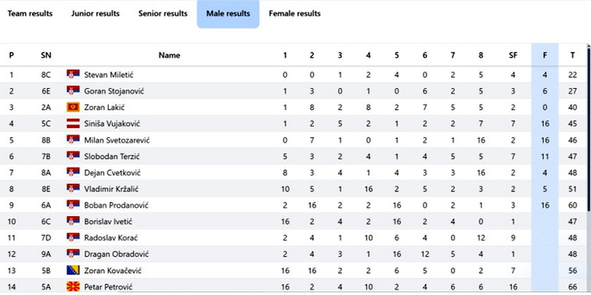Click the Name column header

[169, 55]
